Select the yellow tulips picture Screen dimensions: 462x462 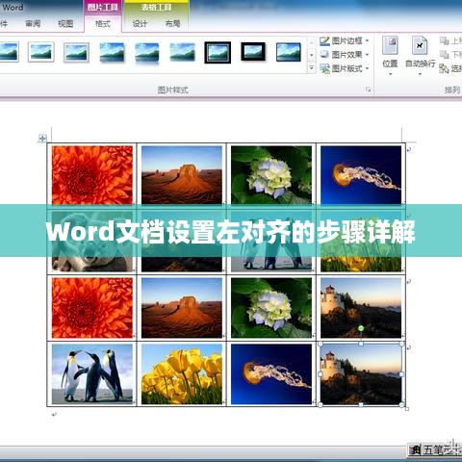pyautogui.click(x=182, y=374)
